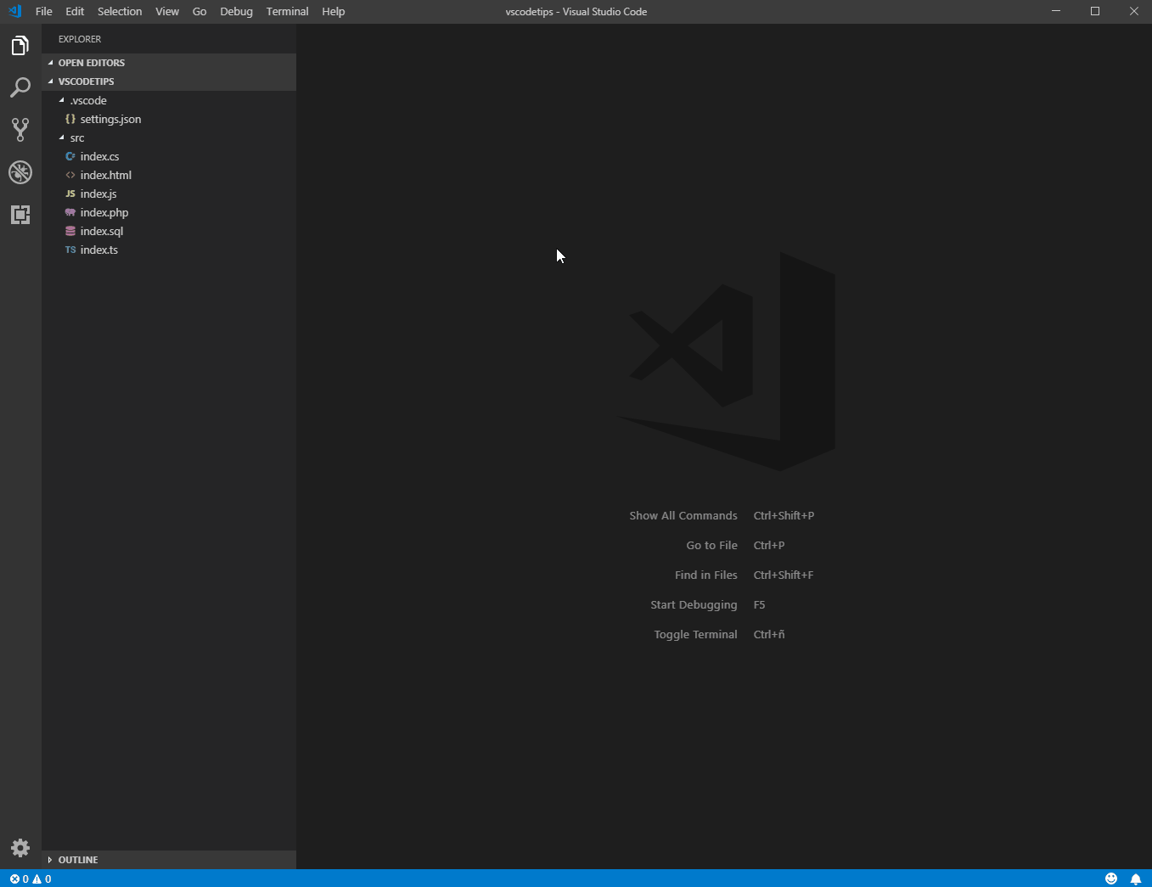Open notifications bell in status bar
This screenshot has height=887, width=1152.
[x=1136, y=879]
